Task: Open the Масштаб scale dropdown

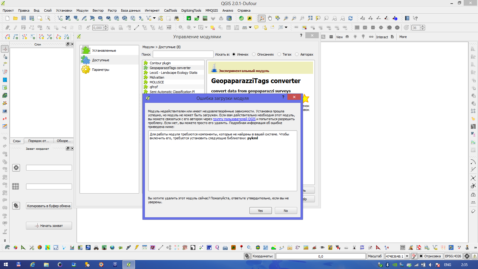Action: pyautogui.click(x=407, y=256)
